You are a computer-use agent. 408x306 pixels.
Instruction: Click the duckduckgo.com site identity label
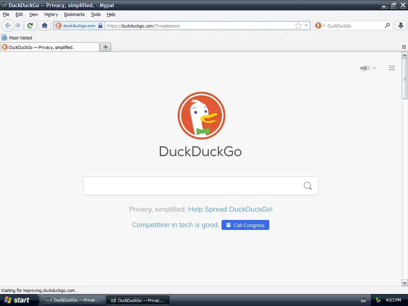coord(79,25)
